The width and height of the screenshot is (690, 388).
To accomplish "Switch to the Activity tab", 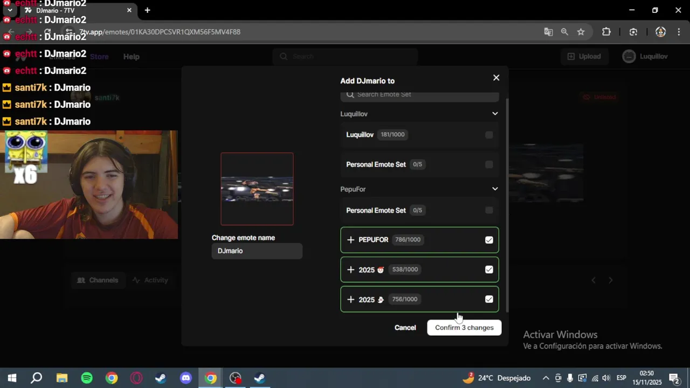I will pos(150,280).
